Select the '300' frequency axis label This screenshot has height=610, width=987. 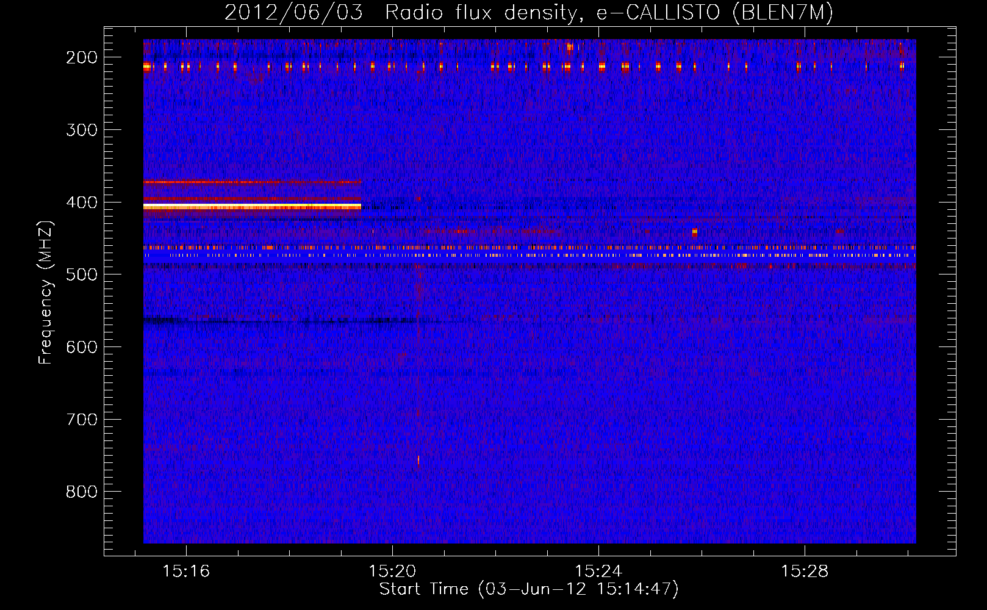pos(82,131)
